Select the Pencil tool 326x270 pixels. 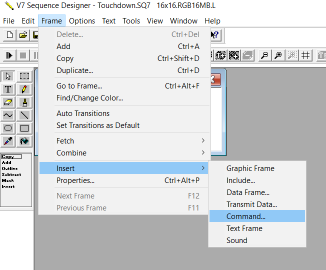(24, 89)
